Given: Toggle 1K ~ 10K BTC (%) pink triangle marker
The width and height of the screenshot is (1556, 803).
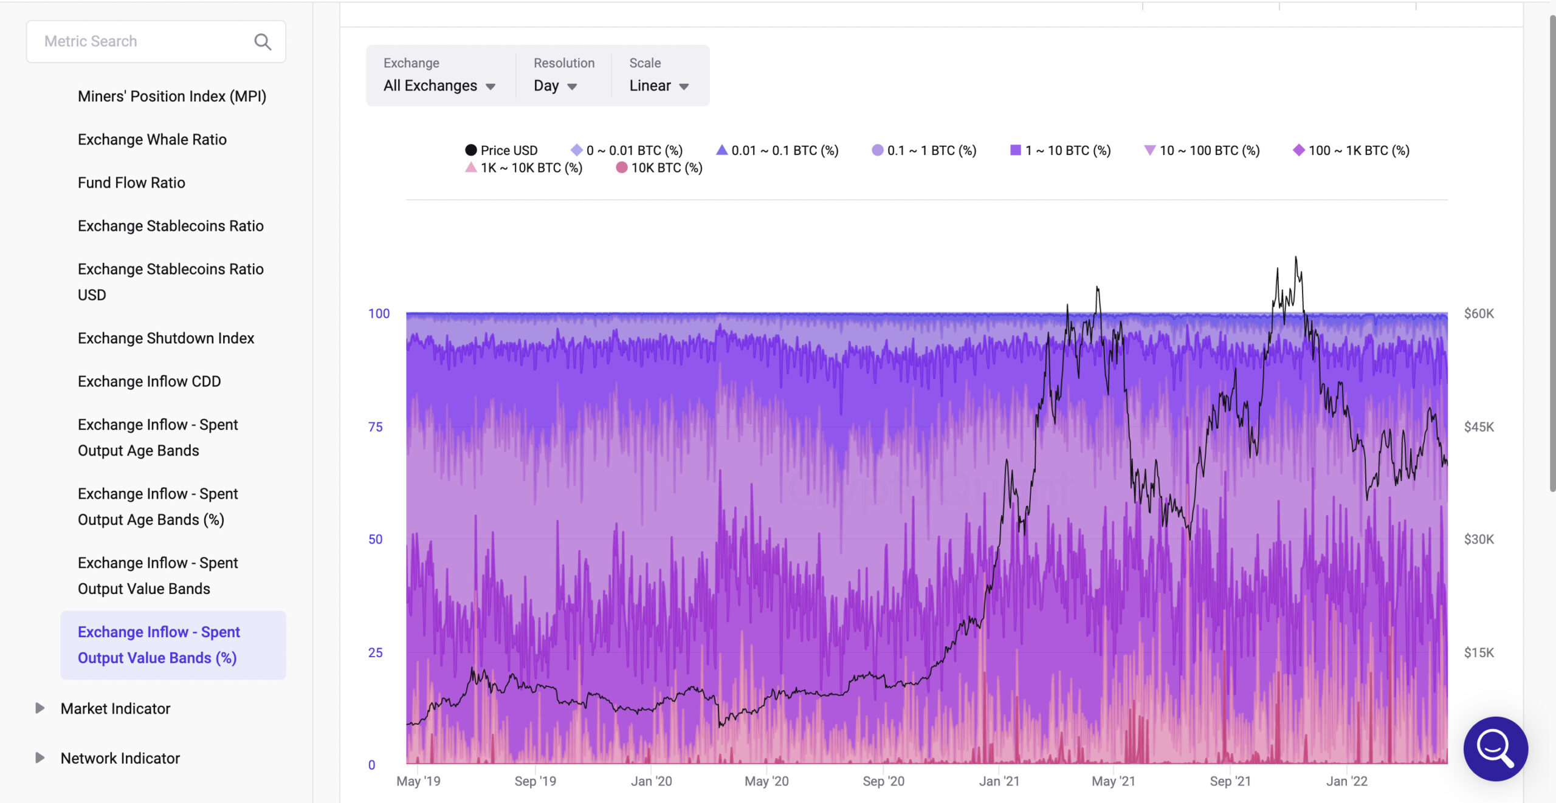Looking at the screenshot, I should [x=471, y=167].
